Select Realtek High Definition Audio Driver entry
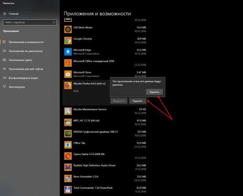The width and height of the screenshot is (243, 196). tap(94, 165)
